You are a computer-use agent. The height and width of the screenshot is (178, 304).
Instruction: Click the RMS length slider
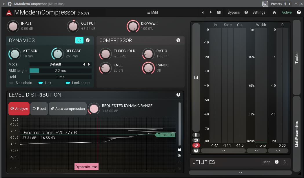[x=61, y=70]
